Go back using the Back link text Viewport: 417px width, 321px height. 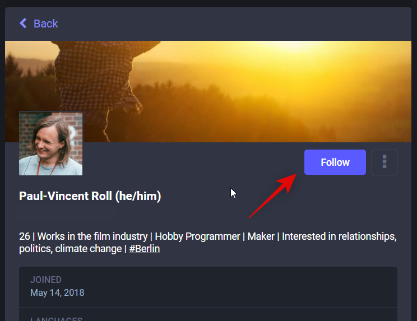pyautogui.click(x=46, y=24)
